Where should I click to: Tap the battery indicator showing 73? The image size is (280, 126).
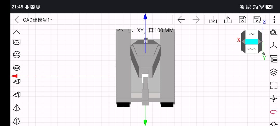click(x=269, y=7)
